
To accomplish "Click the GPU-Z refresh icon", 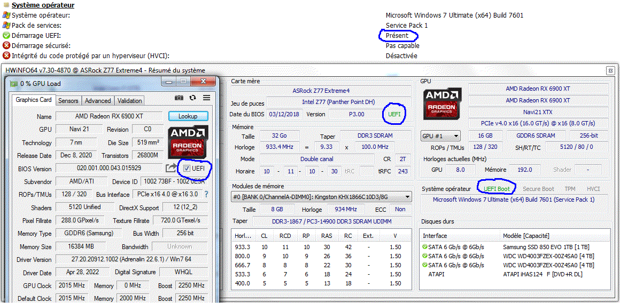I will (193, 98).
